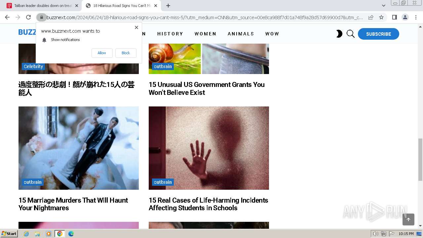Open the network tray icon
This screenshot has height=238, width=423.
pyautogui.click(x=384, y=234)
